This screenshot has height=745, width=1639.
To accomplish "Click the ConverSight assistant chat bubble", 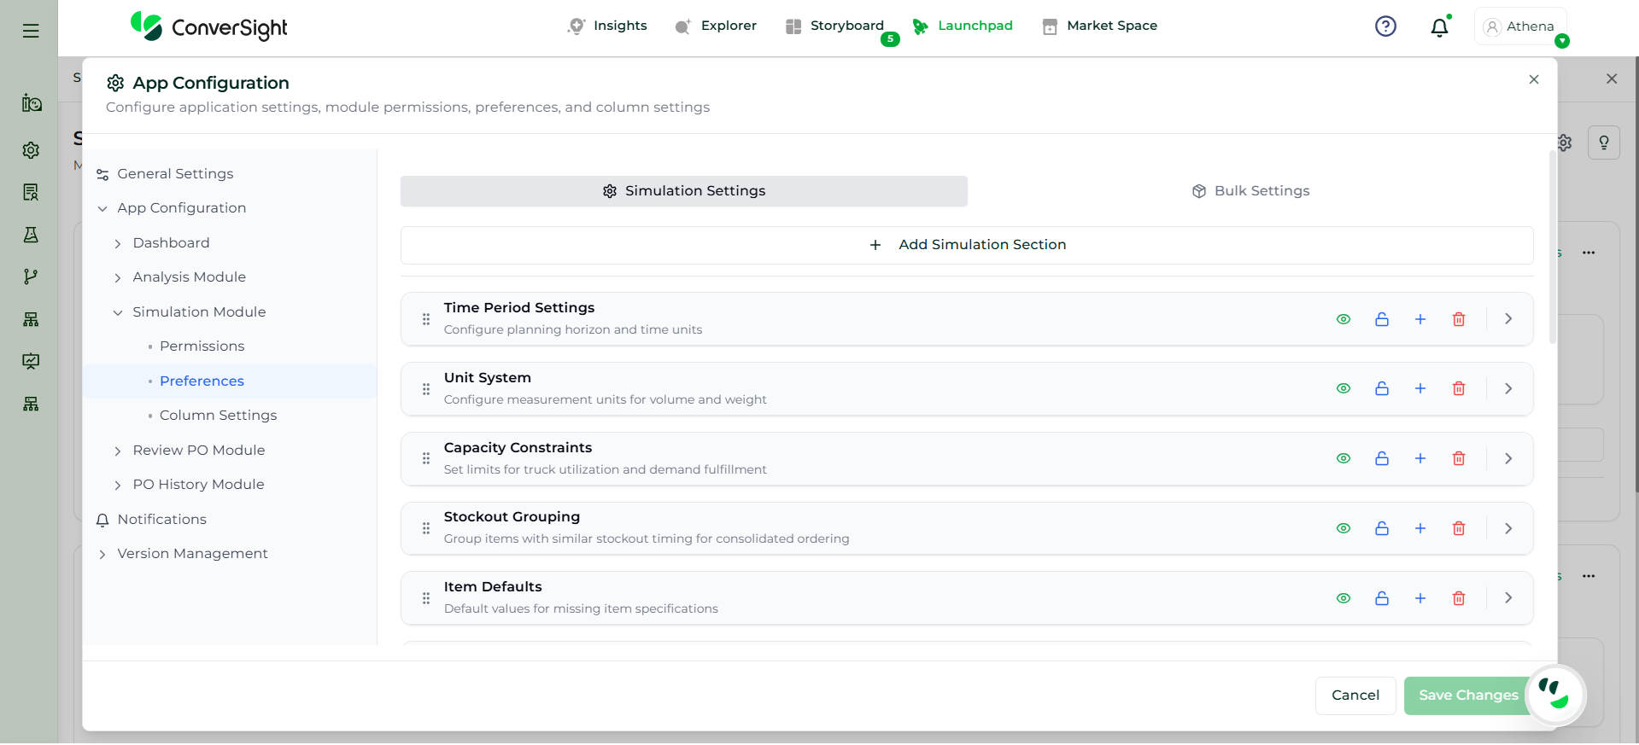I will coord(1554,695).
